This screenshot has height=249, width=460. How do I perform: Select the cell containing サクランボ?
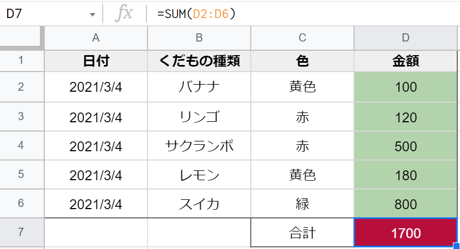point(199,146)
